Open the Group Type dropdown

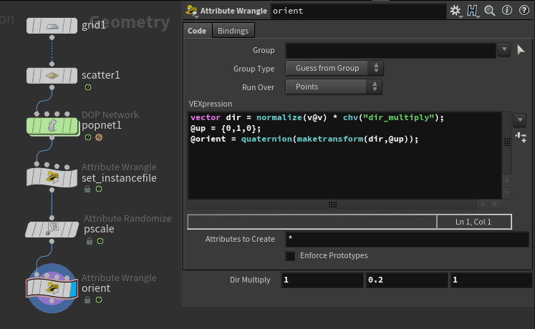click(334, 68)
